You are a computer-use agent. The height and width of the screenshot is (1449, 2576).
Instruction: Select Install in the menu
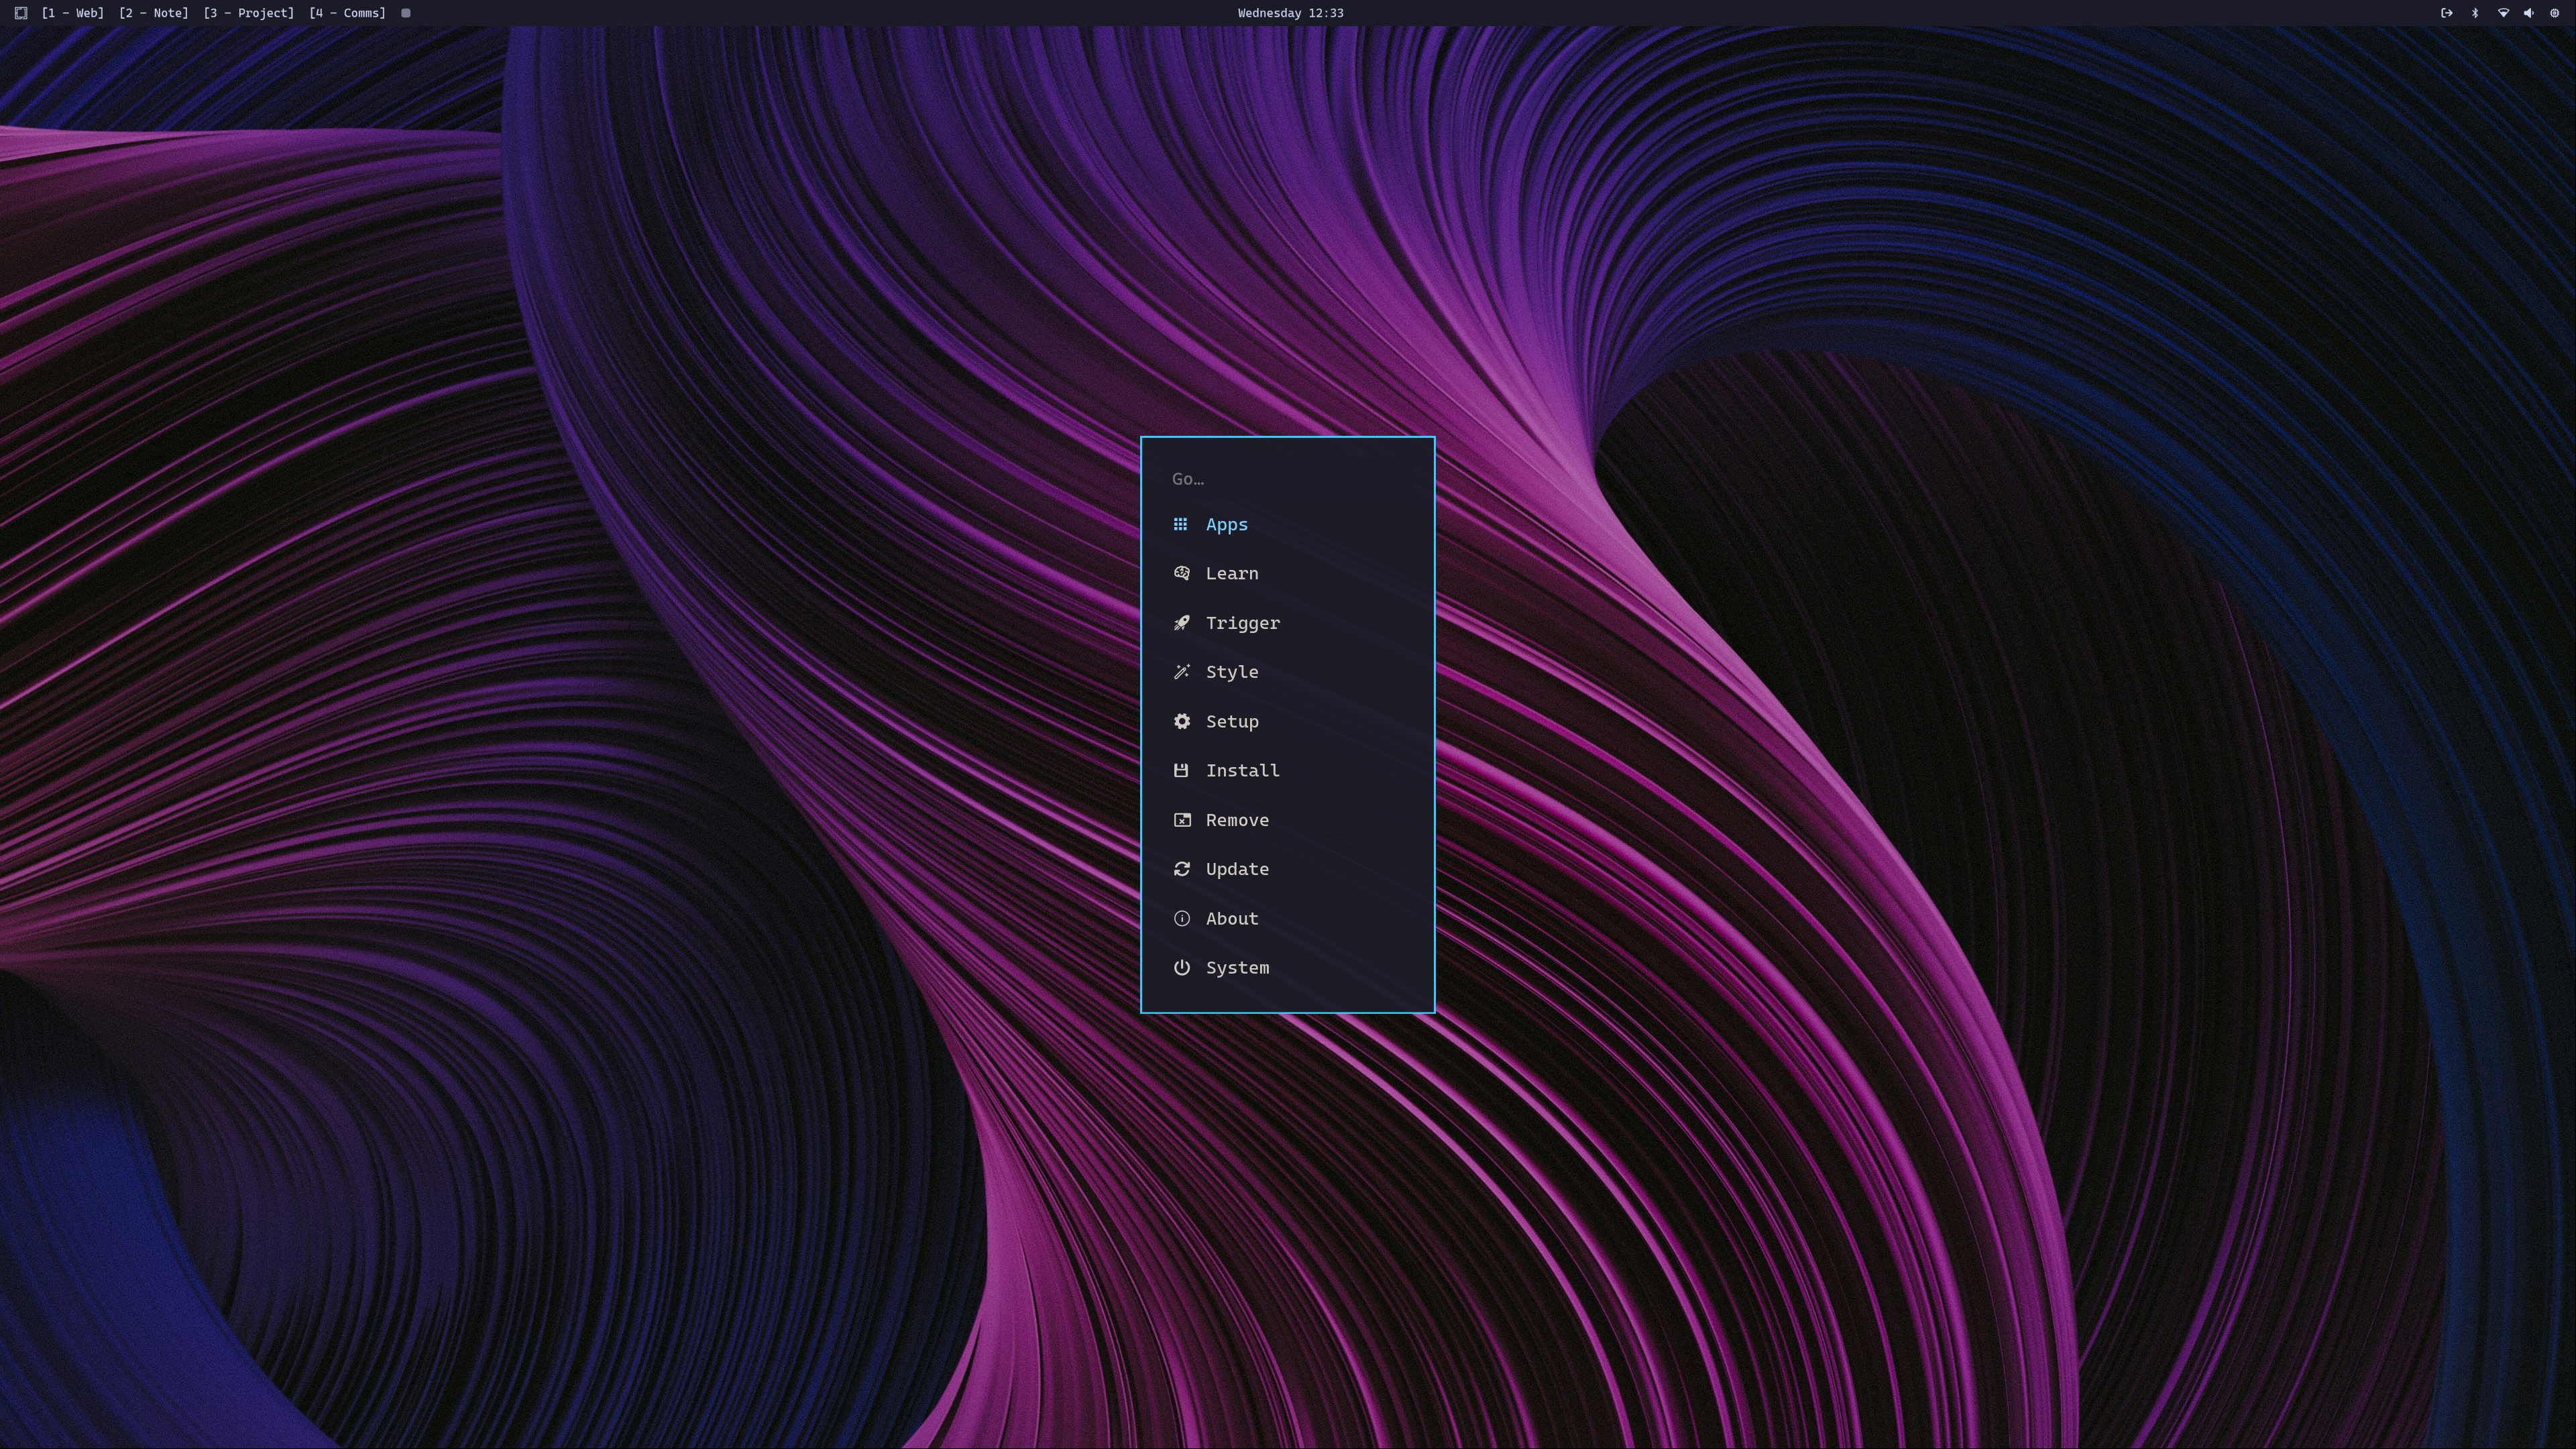[x=1242, y=770]
